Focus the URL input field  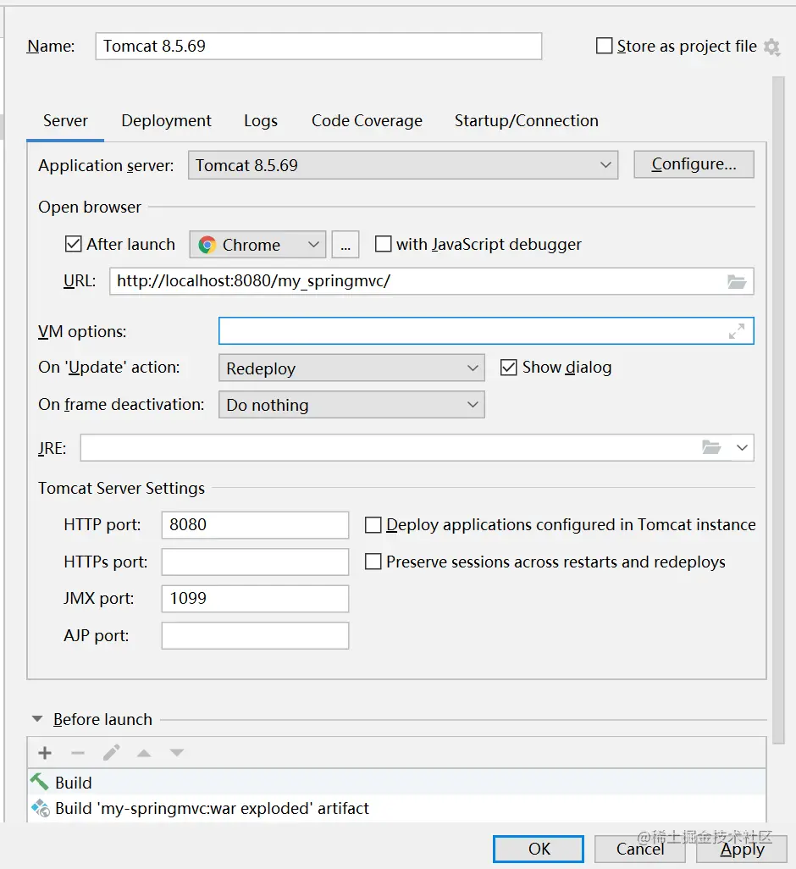[x=432, y=281]
